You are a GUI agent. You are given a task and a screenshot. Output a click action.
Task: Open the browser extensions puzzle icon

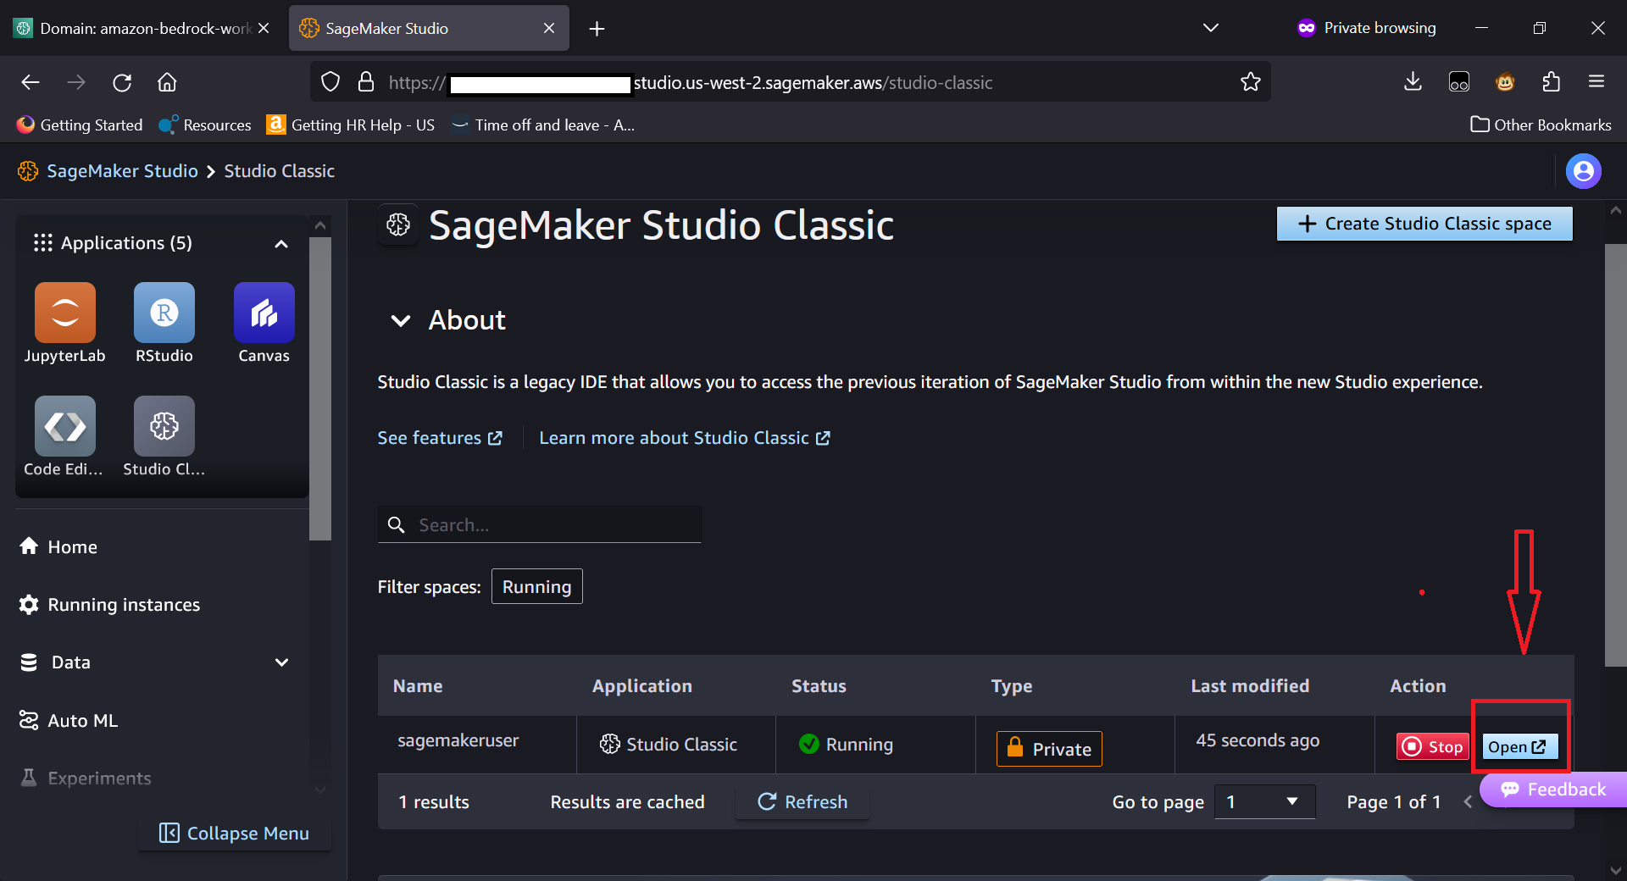(x=1551, y=82)
